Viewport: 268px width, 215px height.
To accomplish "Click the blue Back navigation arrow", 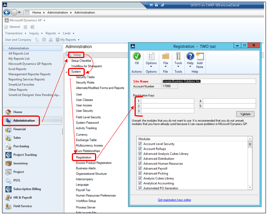I will [x=7, y=12].
